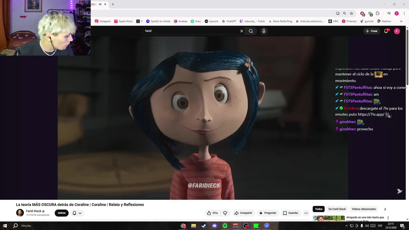The image size is (409, 230).
Task: Open the Farid Dieck channel name link
Action: [x=34, y=211]
